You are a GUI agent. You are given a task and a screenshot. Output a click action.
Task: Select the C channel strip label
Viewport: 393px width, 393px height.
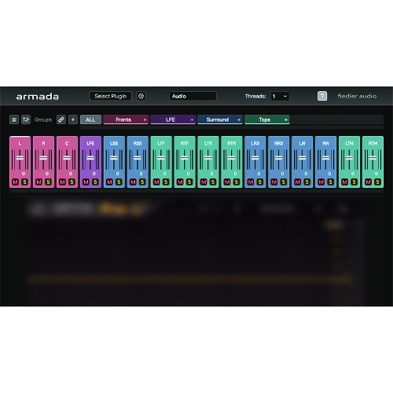click(x=67, y=143)
